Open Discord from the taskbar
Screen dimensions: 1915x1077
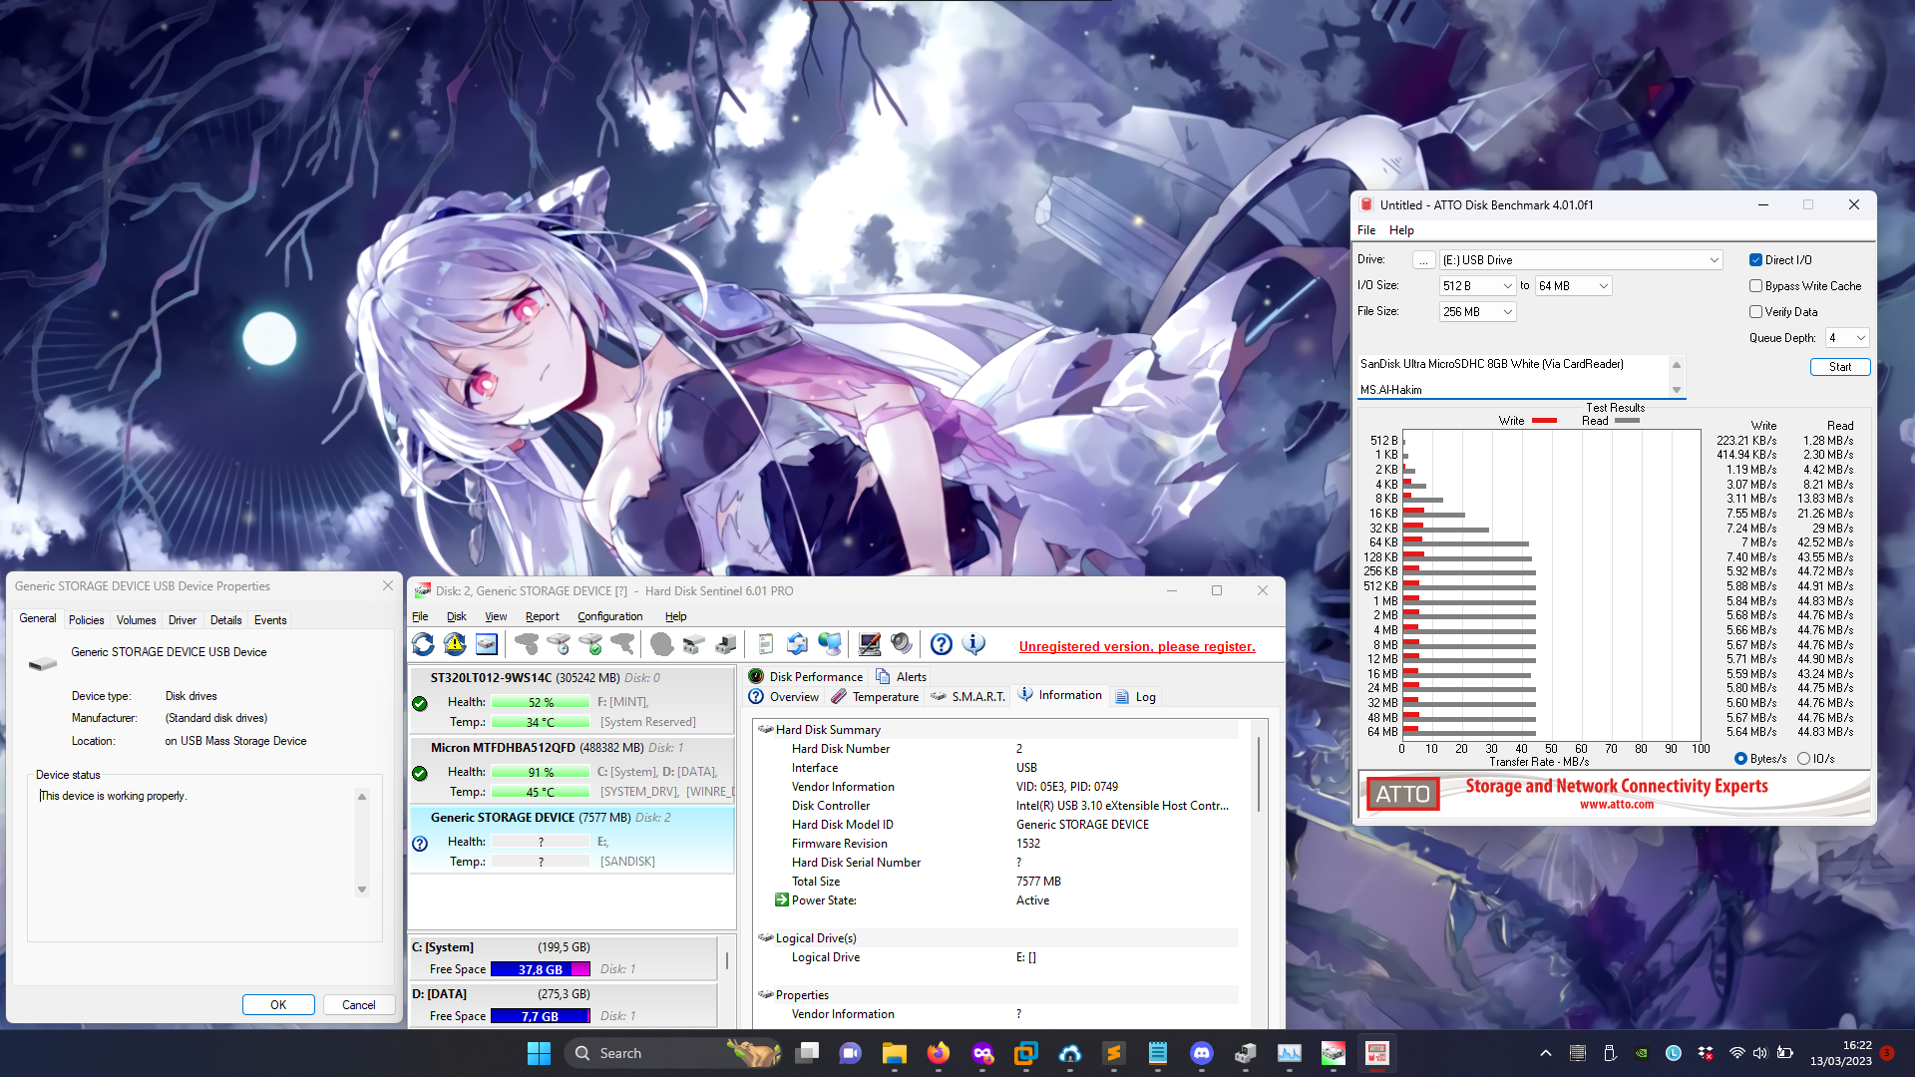(1201, 1053)
